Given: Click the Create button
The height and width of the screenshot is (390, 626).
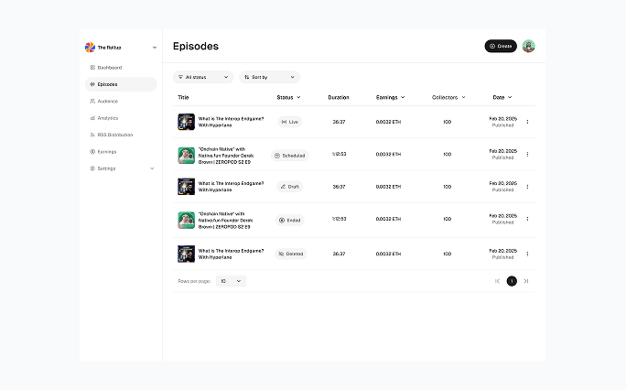Looking at the screenshot, I should pos(501,46).
